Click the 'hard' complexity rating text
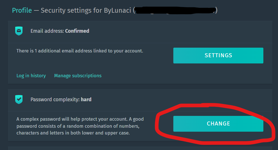Viewport: 278px width, 150px height. (86, 99)
